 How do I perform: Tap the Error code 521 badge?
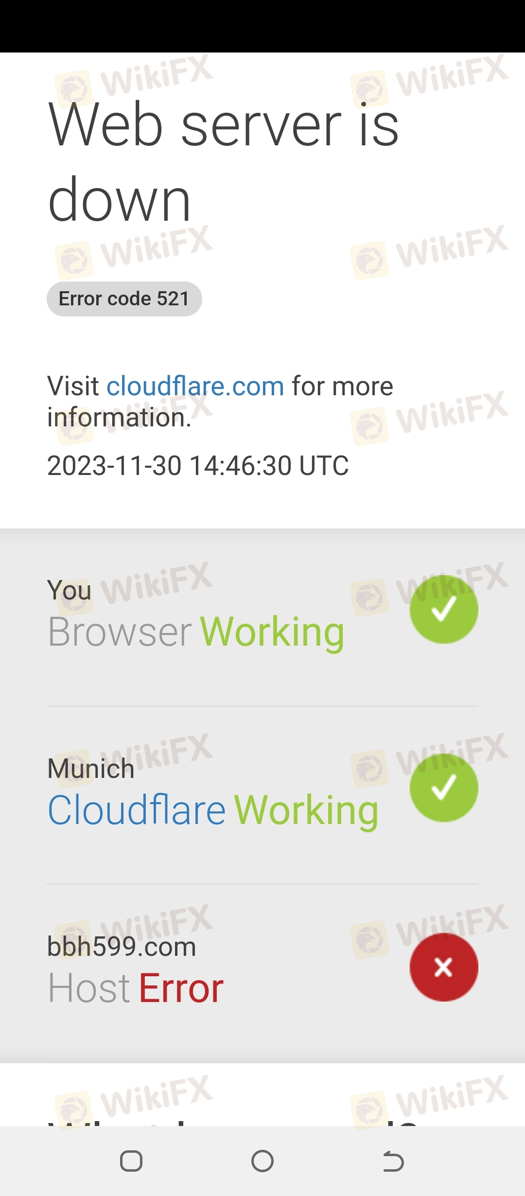pyautogui.click(x=124, y=299)
